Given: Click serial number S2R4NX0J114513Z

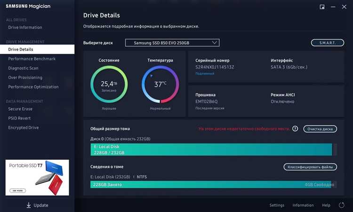Looking at the screenshot, I should click(215, 67).
